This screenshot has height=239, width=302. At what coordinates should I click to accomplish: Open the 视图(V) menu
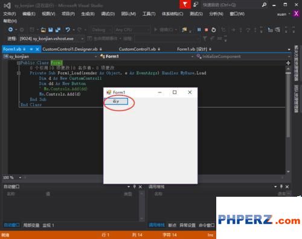[x=48, y=14]
